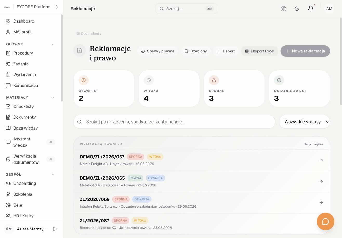Screen dimensions: 342x238
Task: Click Arleta Marczy… user name in sidebar
Action: tap(31, 229)
